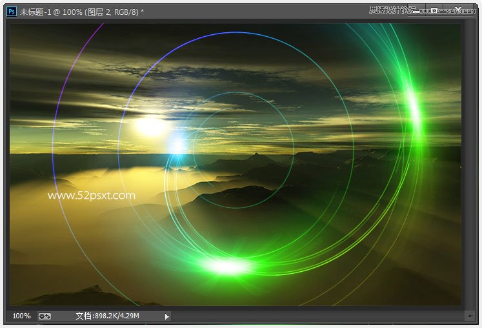This screenshot has width=482, height=328.
Task: Click the Photoshop PS icon in title bar
Action: 12,11
